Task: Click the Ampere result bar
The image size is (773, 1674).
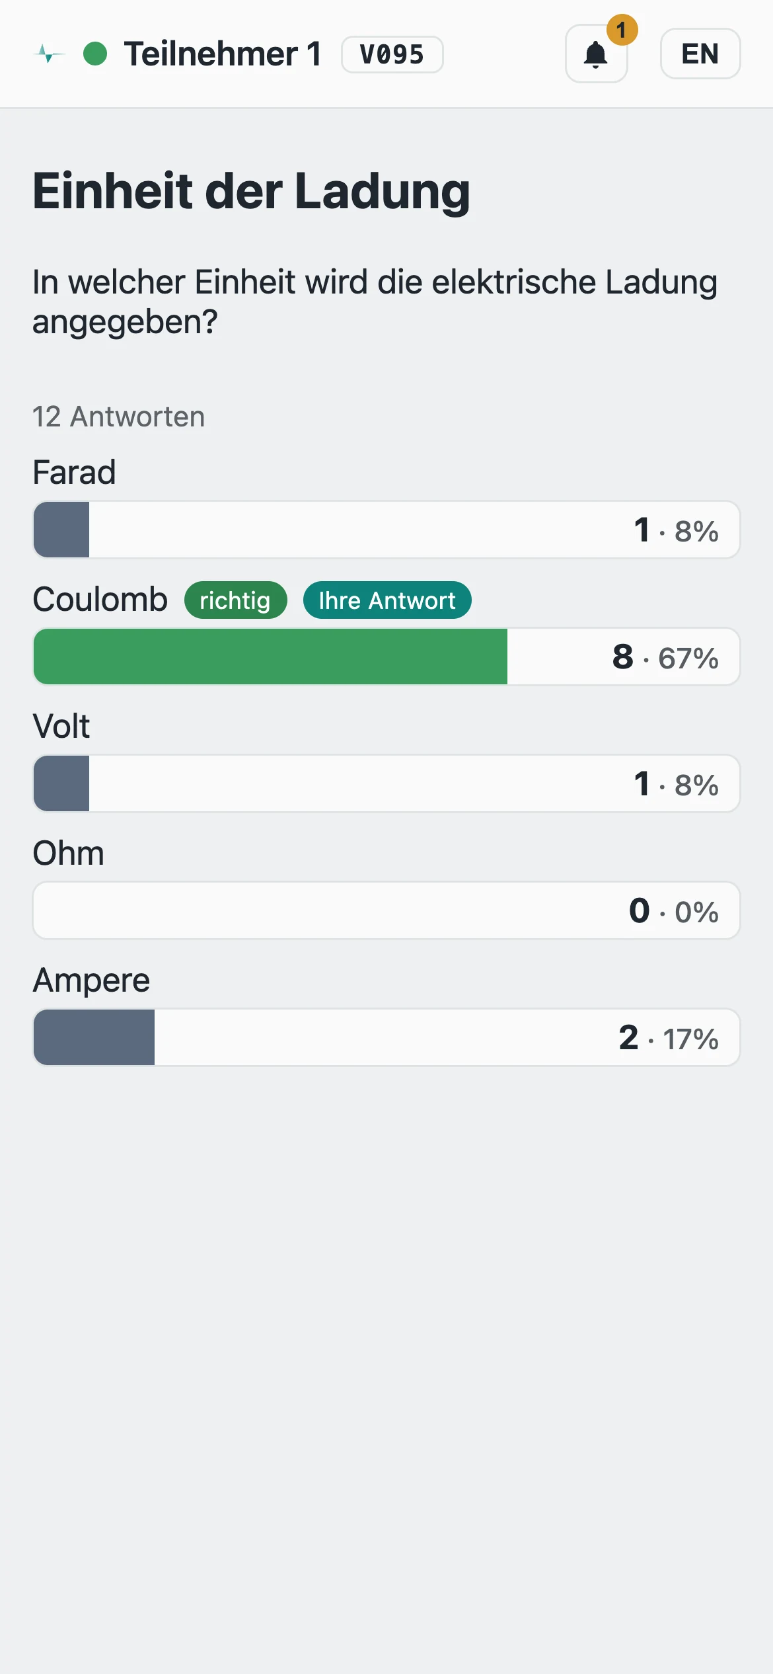Action: [x=386, y=1037]
